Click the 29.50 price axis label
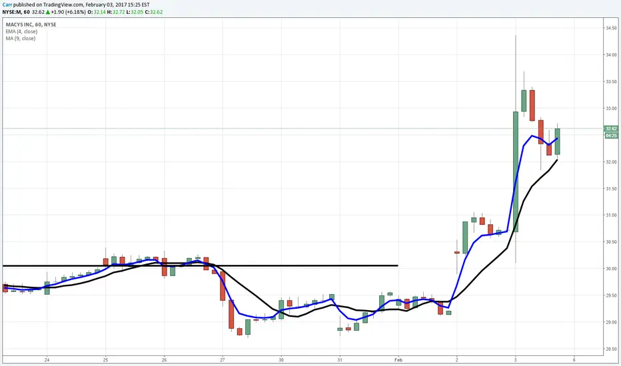 pos(611,295)
